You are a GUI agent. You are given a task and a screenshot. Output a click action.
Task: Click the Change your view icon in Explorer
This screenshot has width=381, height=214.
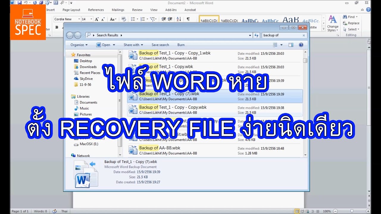pos(275,45)
